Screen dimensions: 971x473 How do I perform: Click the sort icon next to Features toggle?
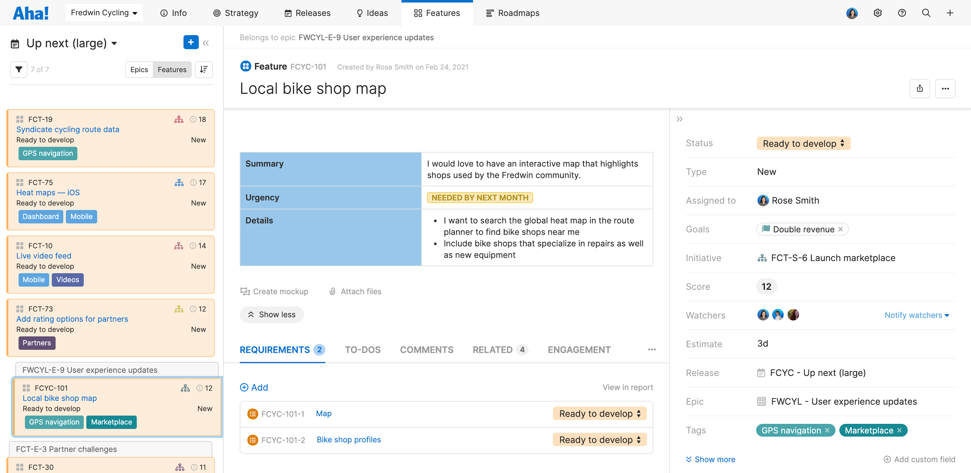204,69
